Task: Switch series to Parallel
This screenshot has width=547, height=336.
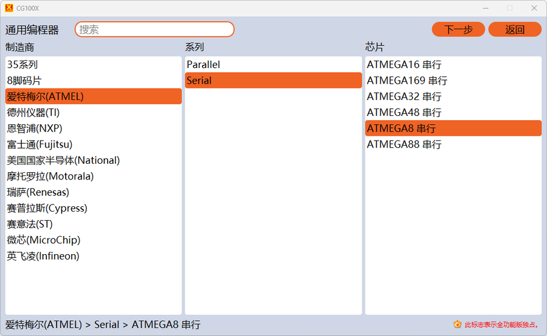Action: click(203, 64)
